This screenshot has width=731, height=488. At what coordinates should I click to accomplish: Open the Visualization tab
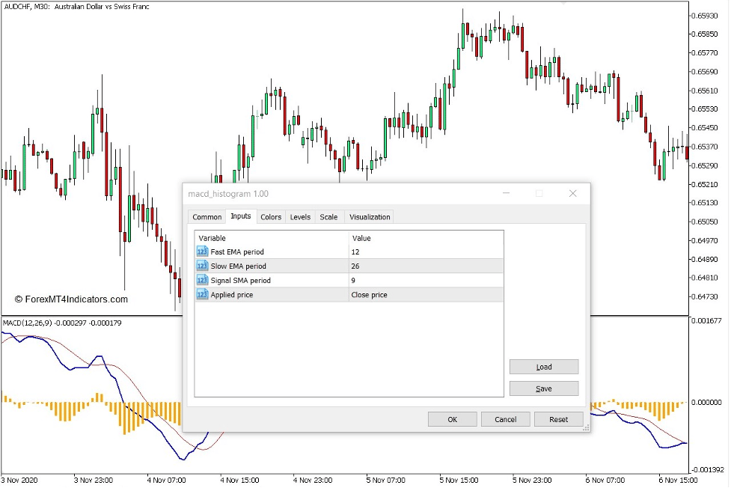coord(370,216)
